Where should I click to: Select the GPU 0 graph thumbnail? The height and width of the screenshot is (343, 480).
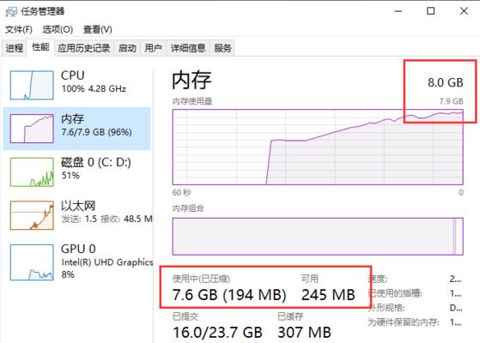[32, 262]
